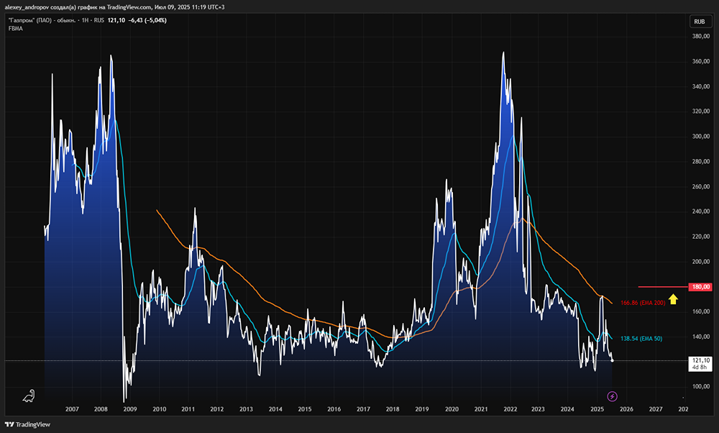Click the 240,00 price axis label
This screenshot has width=719, height=433.
(x=700, y=211)
